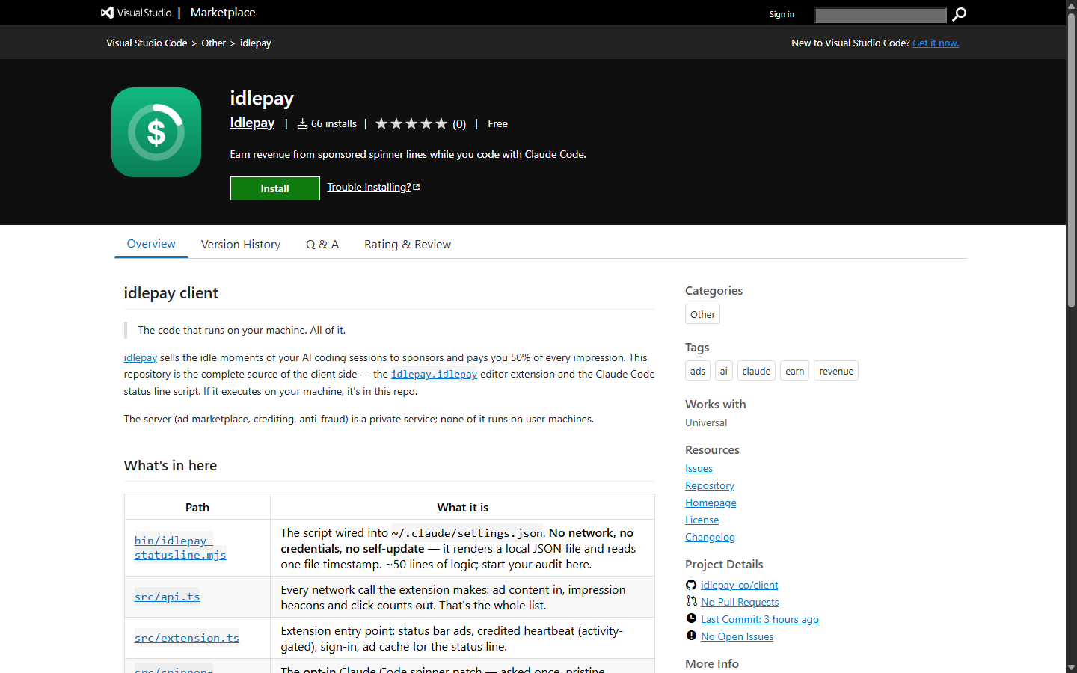Open the Q & A tab
This screenshot has width=1077, height=673.
point(322,245)
